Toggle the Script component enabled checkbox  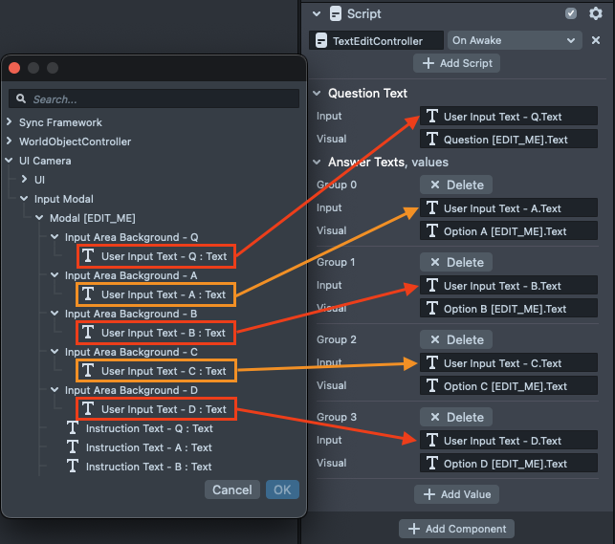pos(571,13)
